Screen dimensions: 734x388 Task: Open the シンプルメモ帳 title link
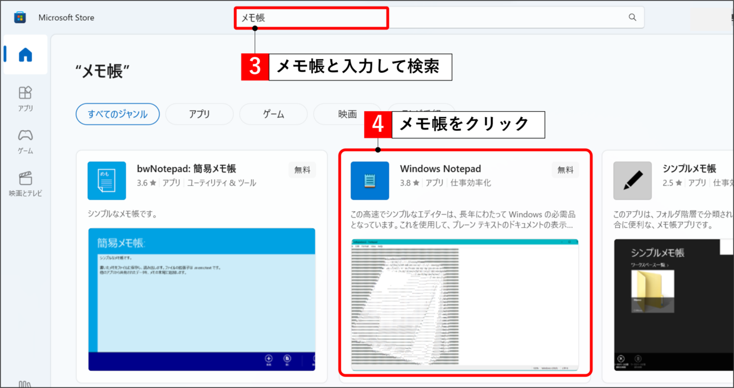(690, 169)
